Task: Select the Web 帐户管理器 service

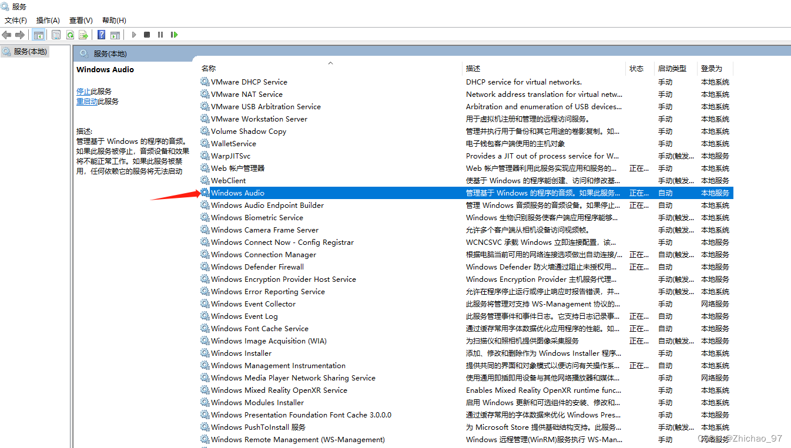Action: click(x=466, y=168)
